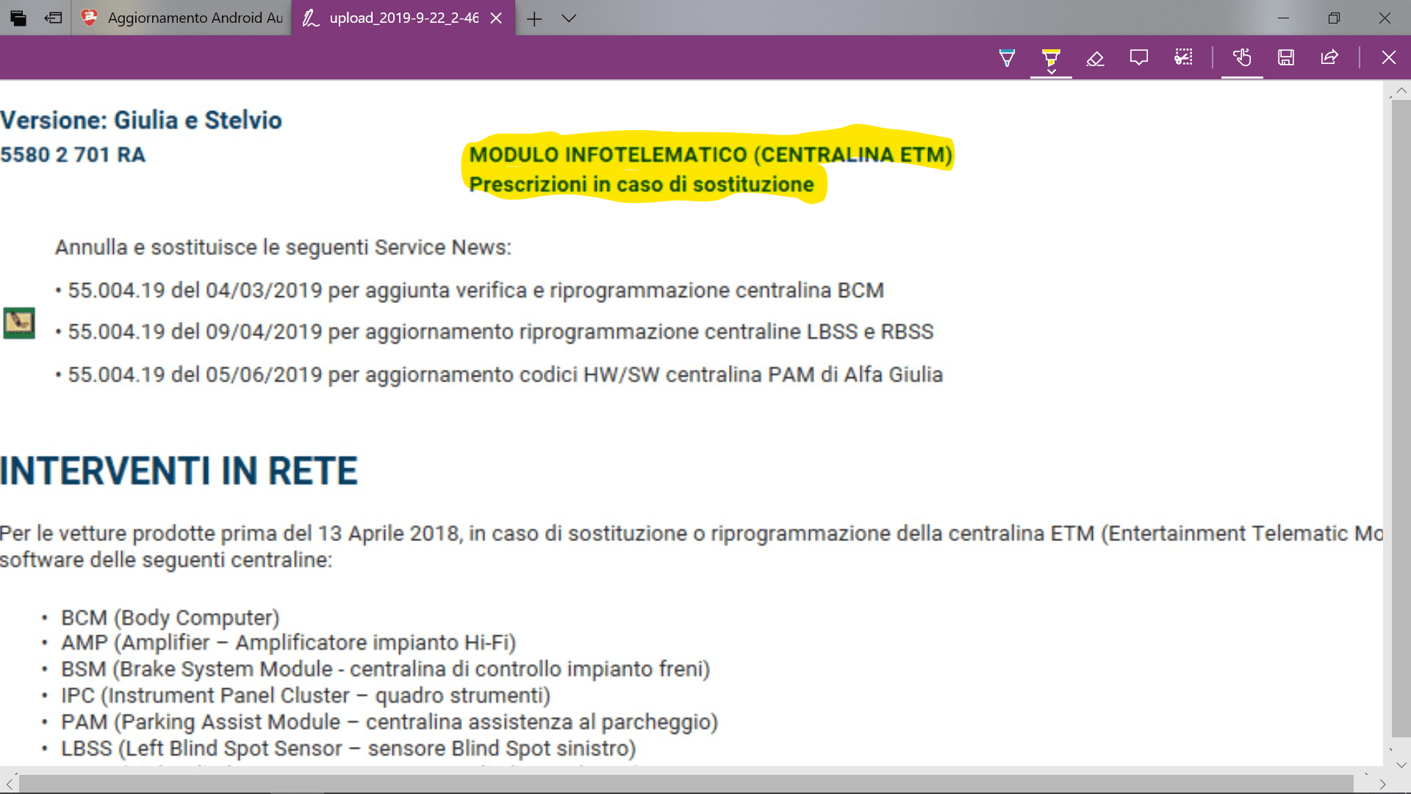1411x794 pixels.
Task: Click highlighted 'MODULO INFOTELEMATICO (CENTRALINA ETM)' title
Action: pyautogui.click(x=711, y=154)
